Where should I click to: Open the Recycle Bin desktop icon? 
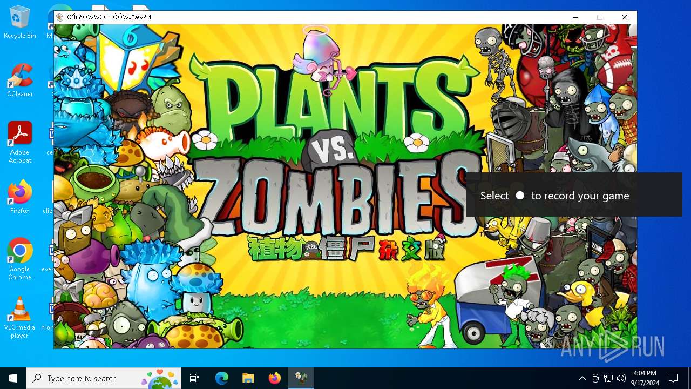[x=20, y=23]
